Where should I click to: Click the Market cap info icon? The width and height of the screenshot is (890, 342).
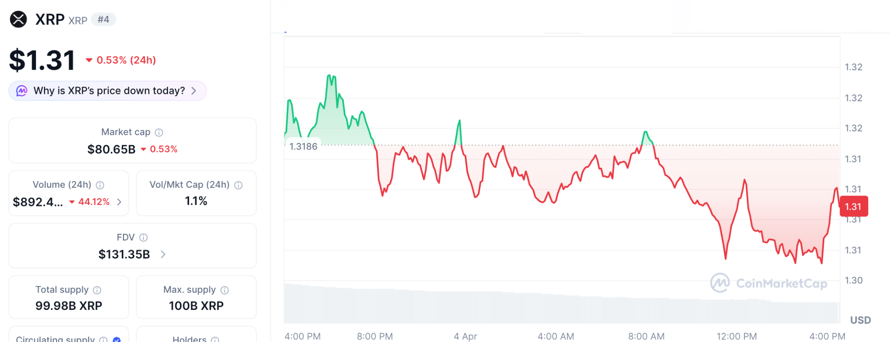[159, 133]
